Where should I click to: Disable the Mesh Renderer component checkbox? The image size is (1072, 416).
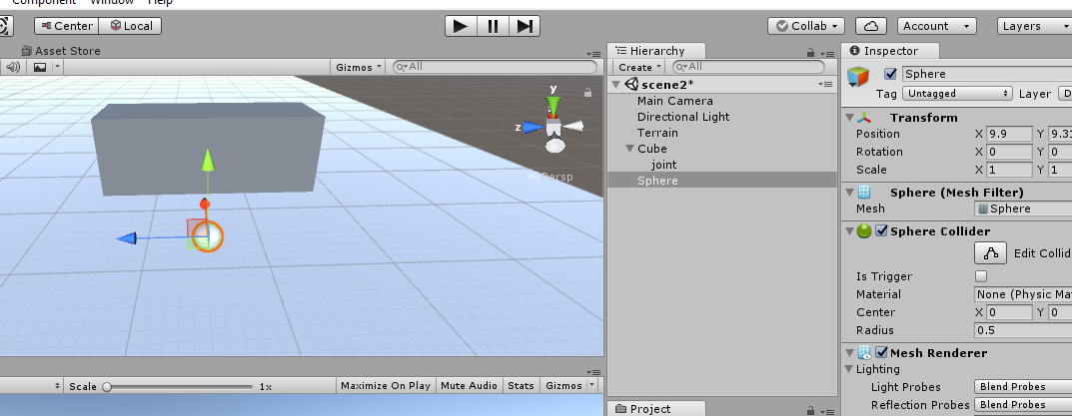[881, 352]
